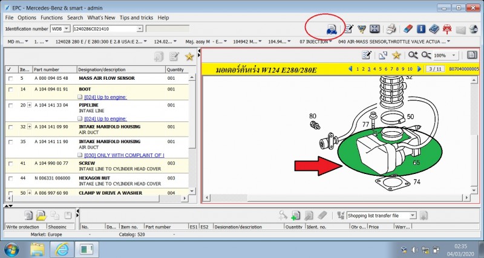Click the red car-on-lift icon
The image size is (484, 258).
click(447, 29)
